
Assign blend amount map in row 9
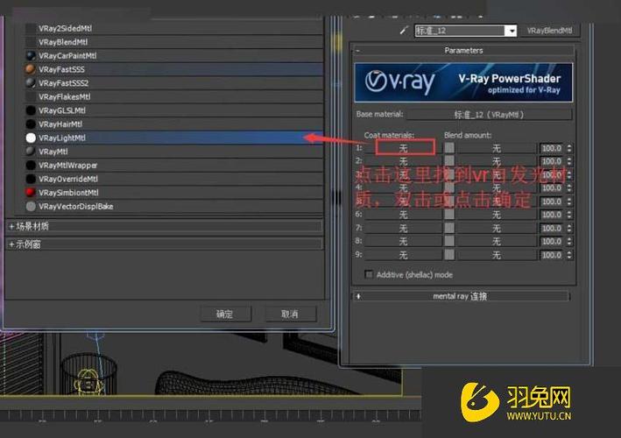497,255
